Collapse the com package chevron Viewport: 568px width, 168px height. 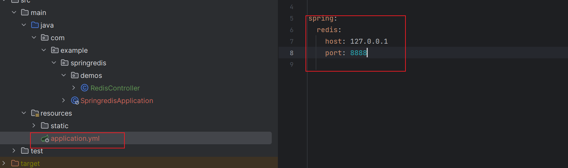click(34, 38)
